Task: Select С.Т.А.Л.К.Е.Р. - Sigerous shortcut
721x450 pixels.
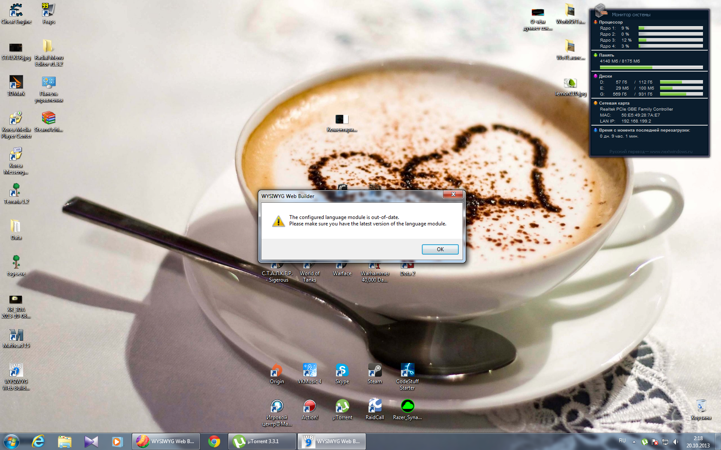Action: click(x=277, y=273)
